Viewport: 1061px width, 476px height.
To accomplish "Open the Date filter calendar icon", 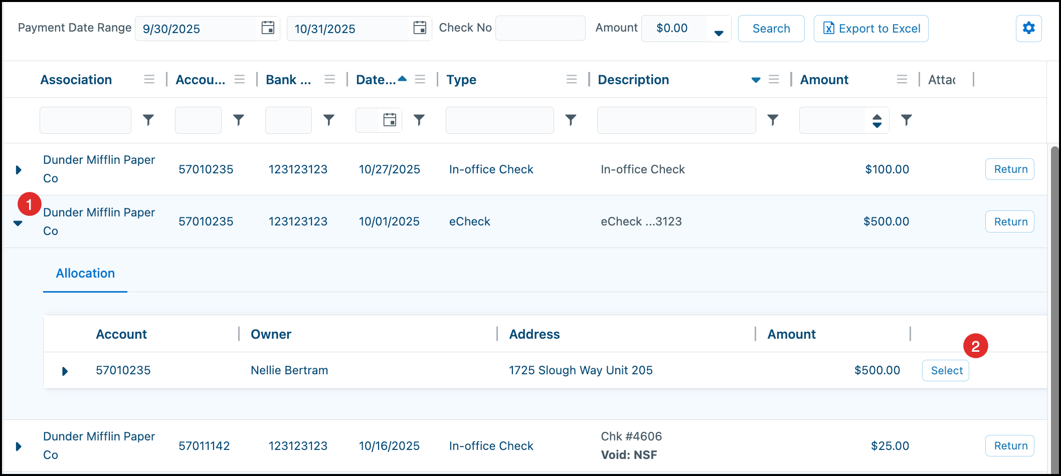I will click(x=390, y=120).
